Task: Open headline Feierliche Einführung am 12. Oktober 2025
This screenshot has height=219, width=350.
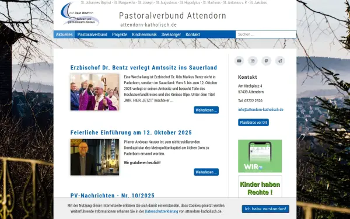Action: point(131,133)
